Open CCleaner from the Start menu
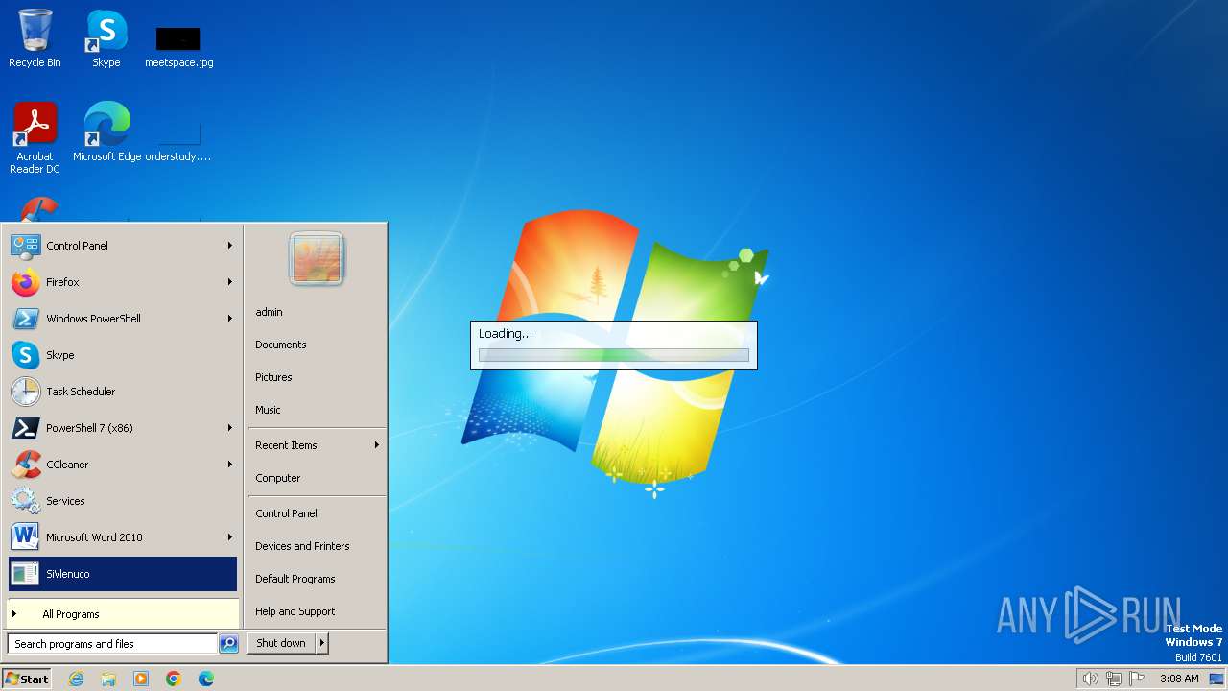 122,465
